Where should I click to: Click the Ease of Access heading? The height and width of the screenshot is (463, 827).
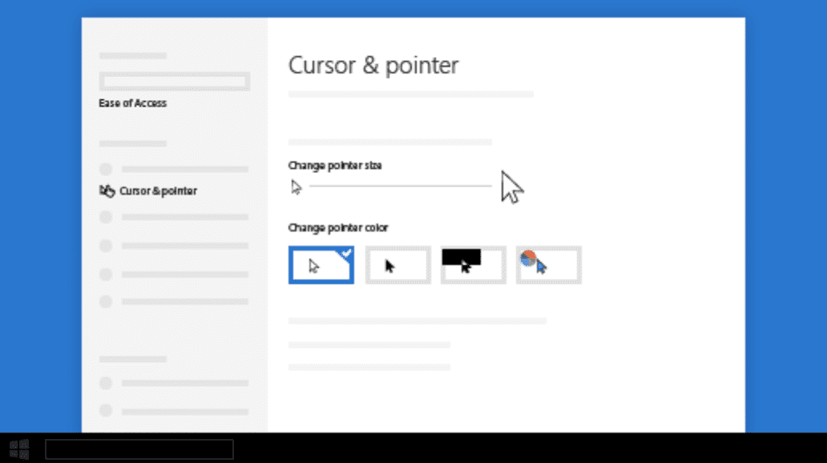[x=132, y=103]
